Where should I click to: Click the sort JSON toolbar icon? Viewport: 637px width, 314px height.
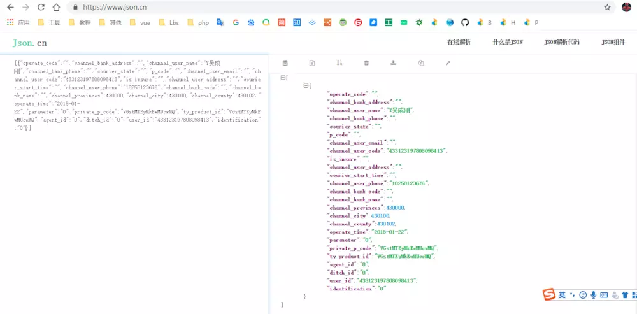point(340,62)
